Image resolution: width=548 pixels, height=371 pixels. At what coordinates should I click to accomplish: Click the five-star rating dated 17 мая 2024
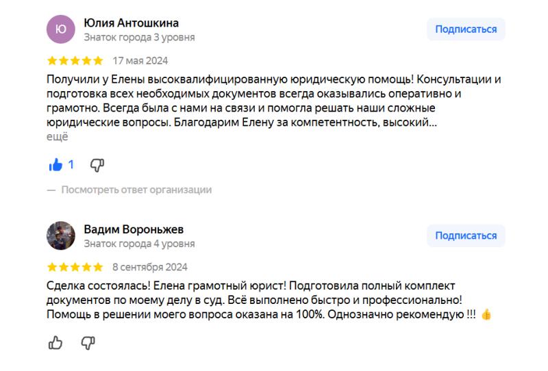tap(75, 61)
